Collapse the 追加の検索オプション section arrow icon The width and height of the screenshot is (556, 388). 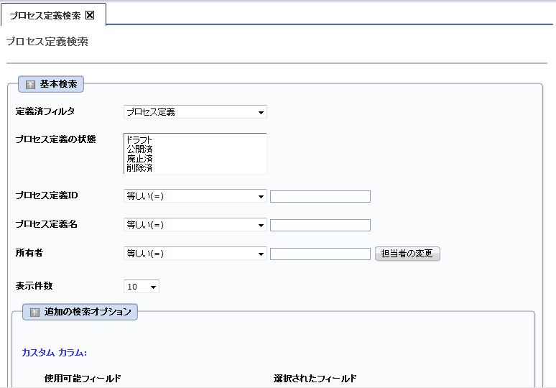(34, 313)
